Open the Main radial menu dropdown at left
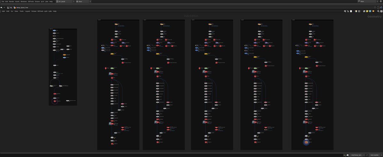Image resolution: width=383 pixels, height=157 pixels. [83, 2]
